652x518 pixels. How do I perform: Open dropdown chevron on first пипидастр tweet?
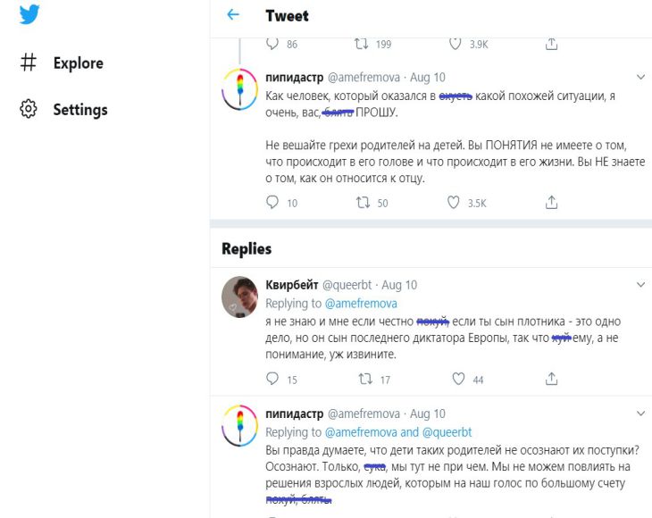639,78
